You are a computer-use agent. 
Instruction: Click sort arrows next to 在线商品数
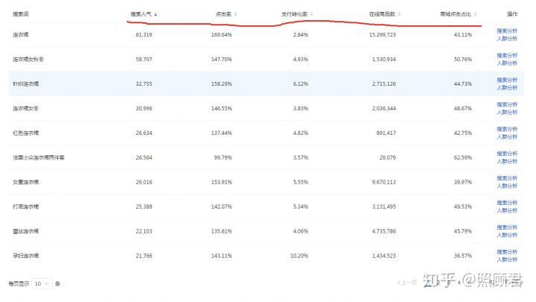[398, 14]
